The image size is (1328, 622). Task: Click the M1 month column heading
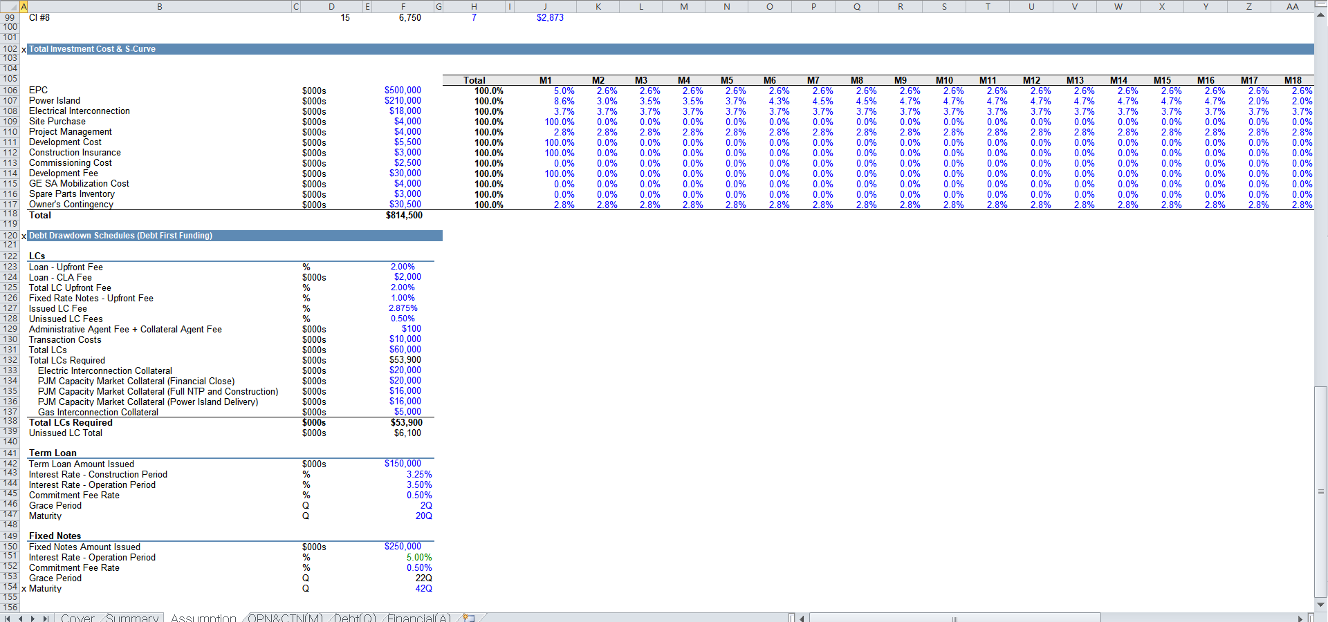545,81
